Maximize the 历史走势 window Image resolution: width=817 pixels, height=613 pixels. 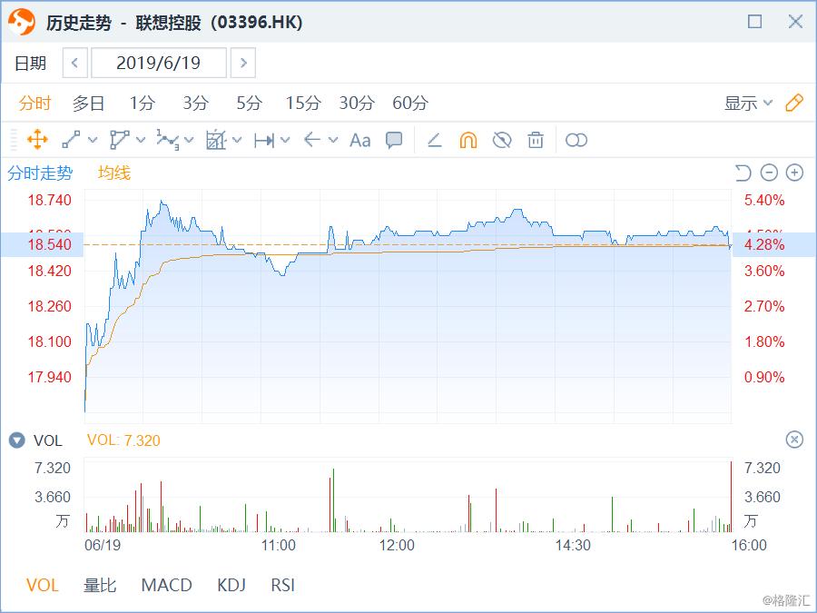[x=754, y=22]
